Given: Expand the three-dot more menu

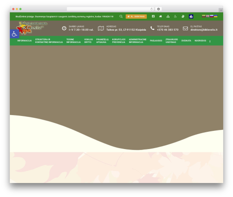Looking at the screenshot, I should [x=210, y=41].
